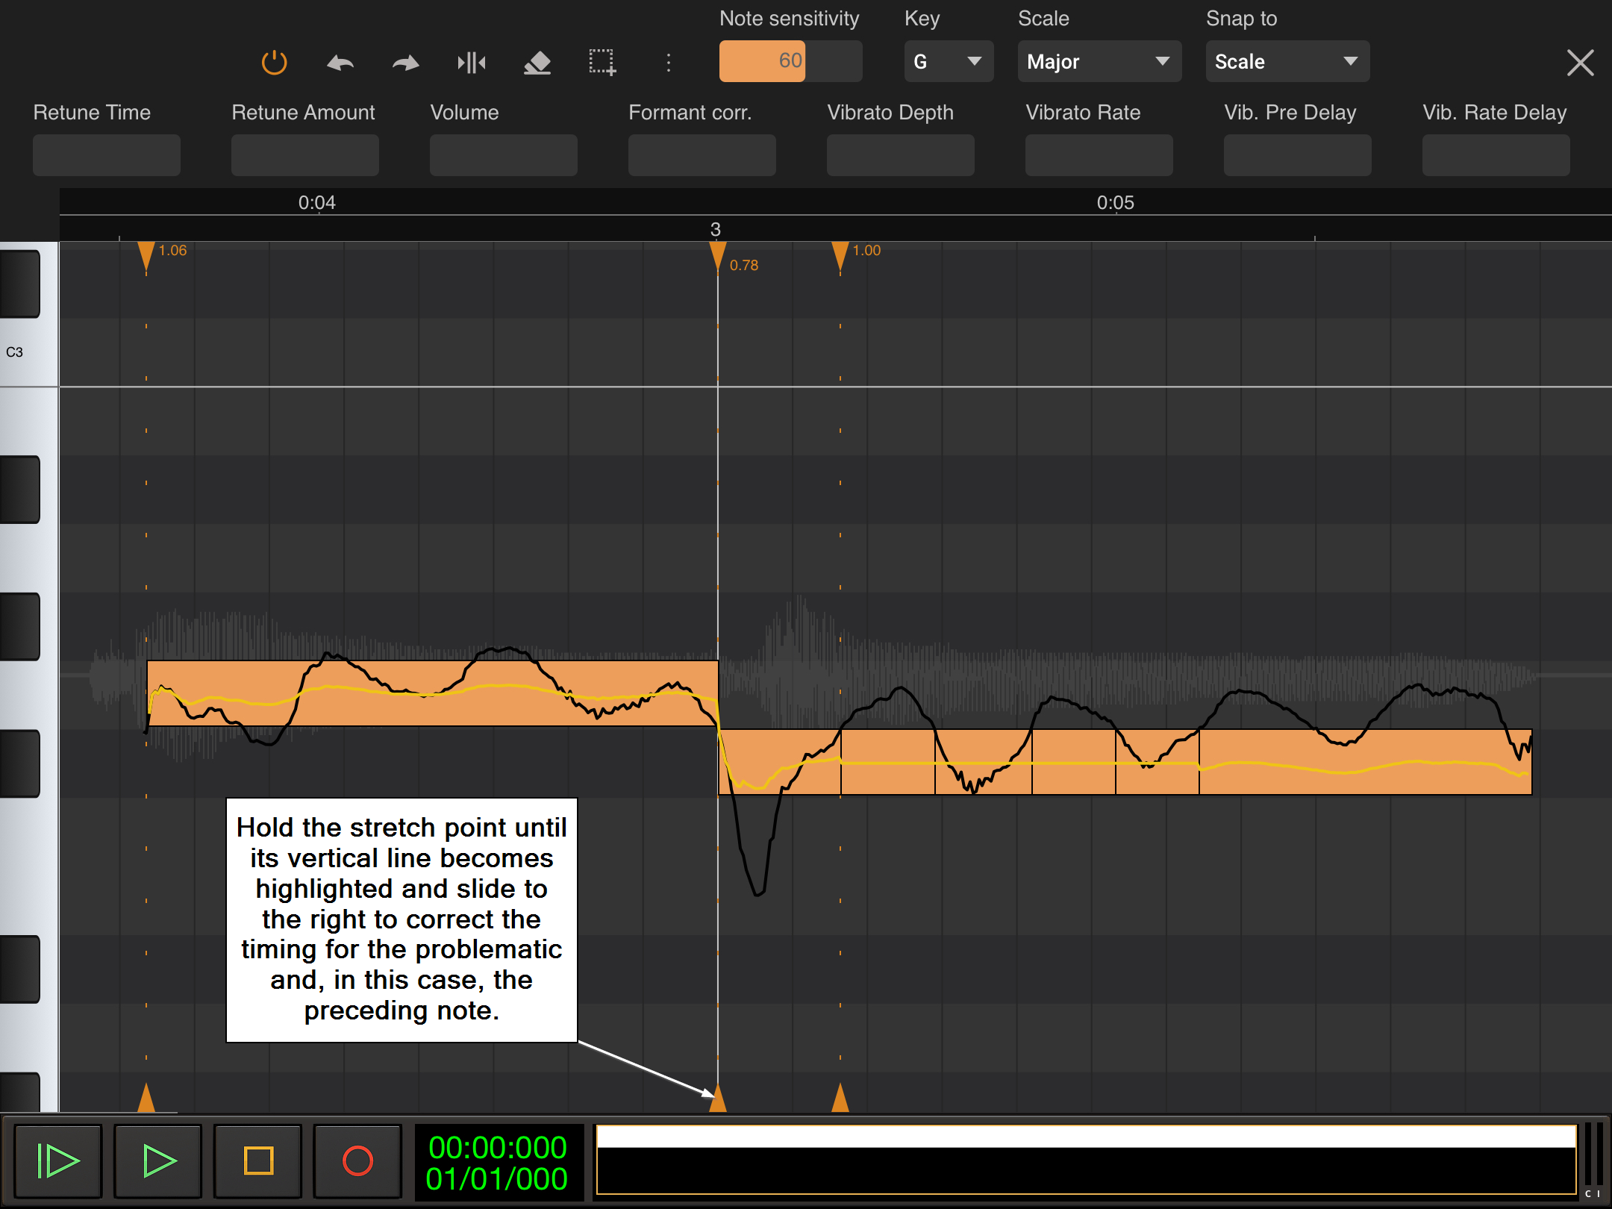Click the Retune Time value field

(x=107, y=155)
